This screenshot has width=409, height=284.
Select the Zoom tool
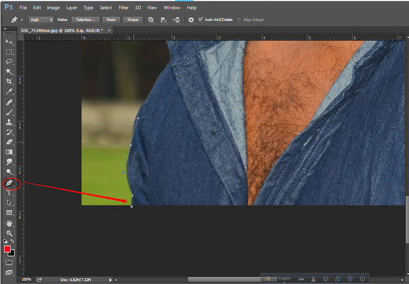(9, 233)
